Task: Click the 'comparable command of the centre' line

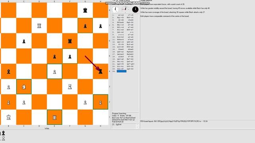Action: [165, 16]
